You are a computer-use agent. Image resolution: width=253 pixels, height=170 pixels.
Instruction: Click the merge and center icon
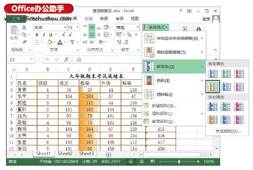(x=106, y=35)
